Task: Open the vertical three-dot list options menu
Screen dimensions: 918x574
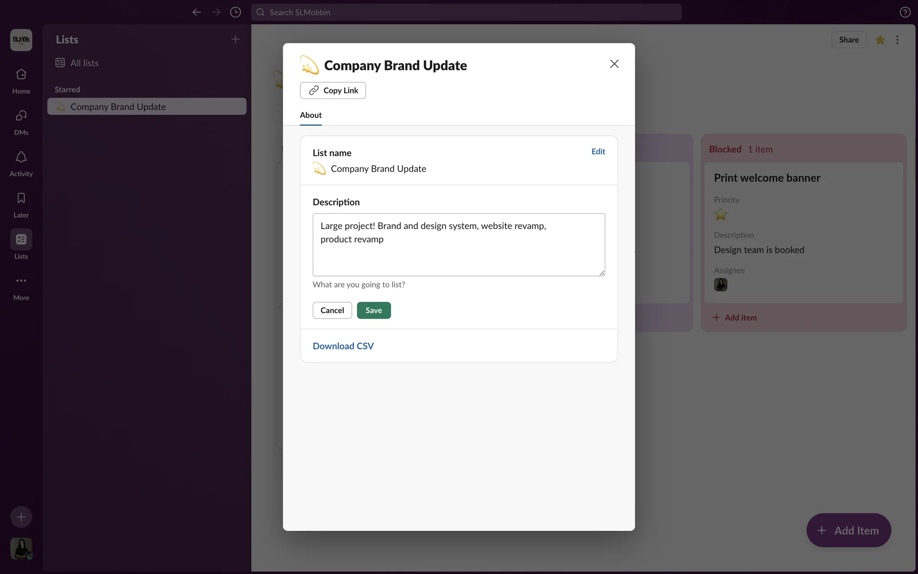Action: point(897,40)
